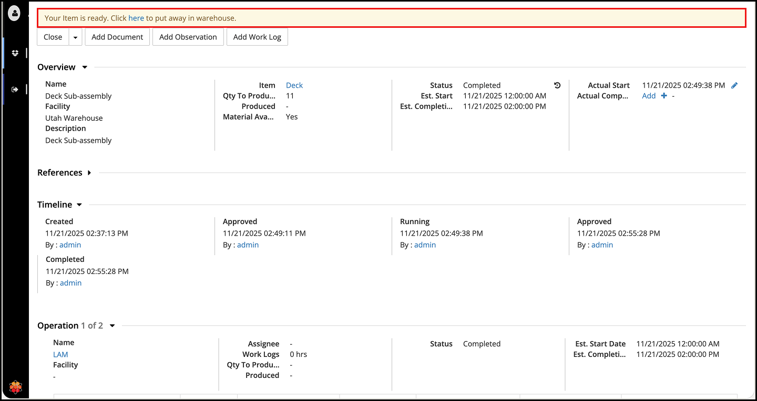Click 'here' link to put away item
Image resolution: width=757 pixels, height=401 pixels.
tap(136, 18)
